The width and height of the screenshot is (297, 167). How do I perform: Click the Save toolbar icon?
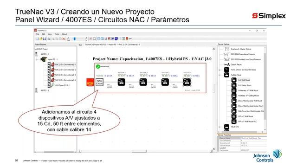[45, 39]
